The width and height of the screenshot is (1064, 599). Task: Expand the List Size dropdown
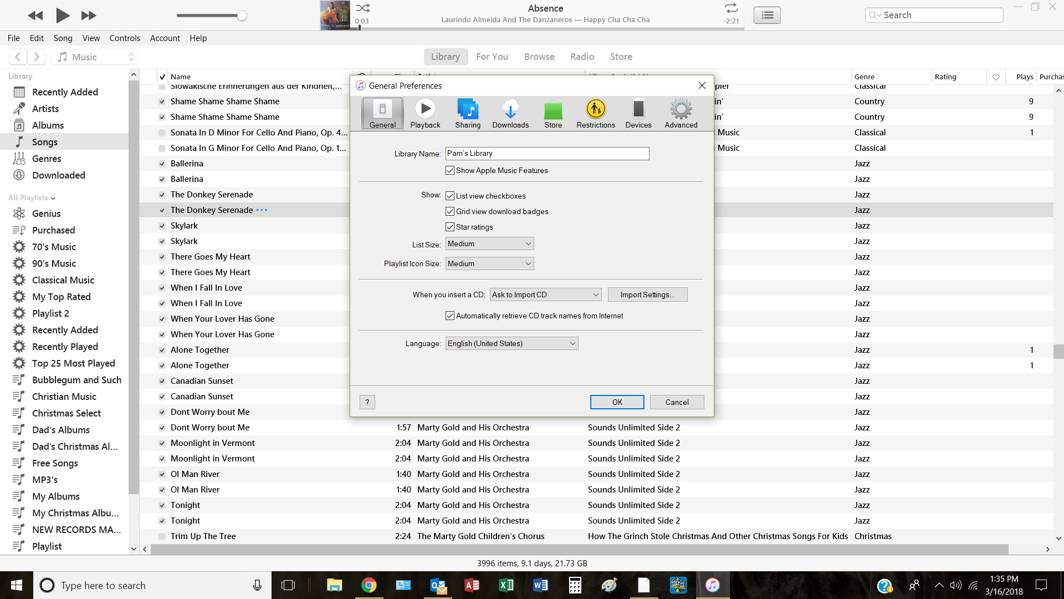(x=489, y=244)
